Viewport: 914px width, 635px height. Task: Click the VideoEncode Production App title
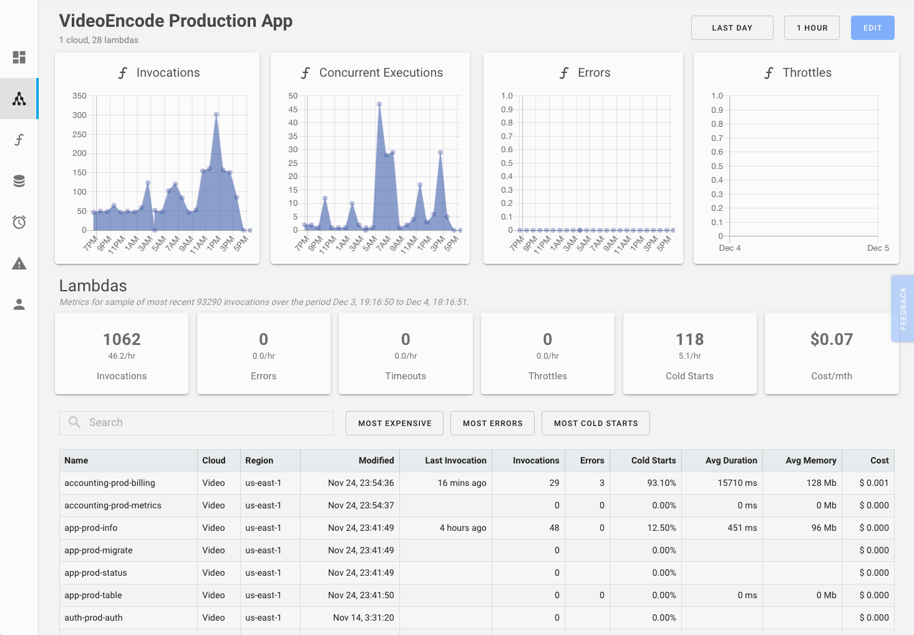coord(176,21)
